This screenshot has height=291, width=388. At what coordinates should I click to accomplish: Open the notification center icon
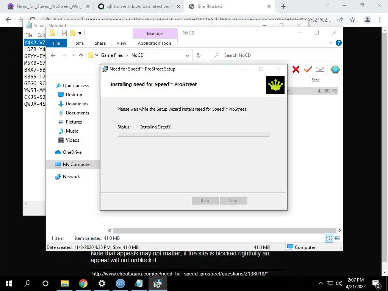pyautogui.click(x=376, y=283)
